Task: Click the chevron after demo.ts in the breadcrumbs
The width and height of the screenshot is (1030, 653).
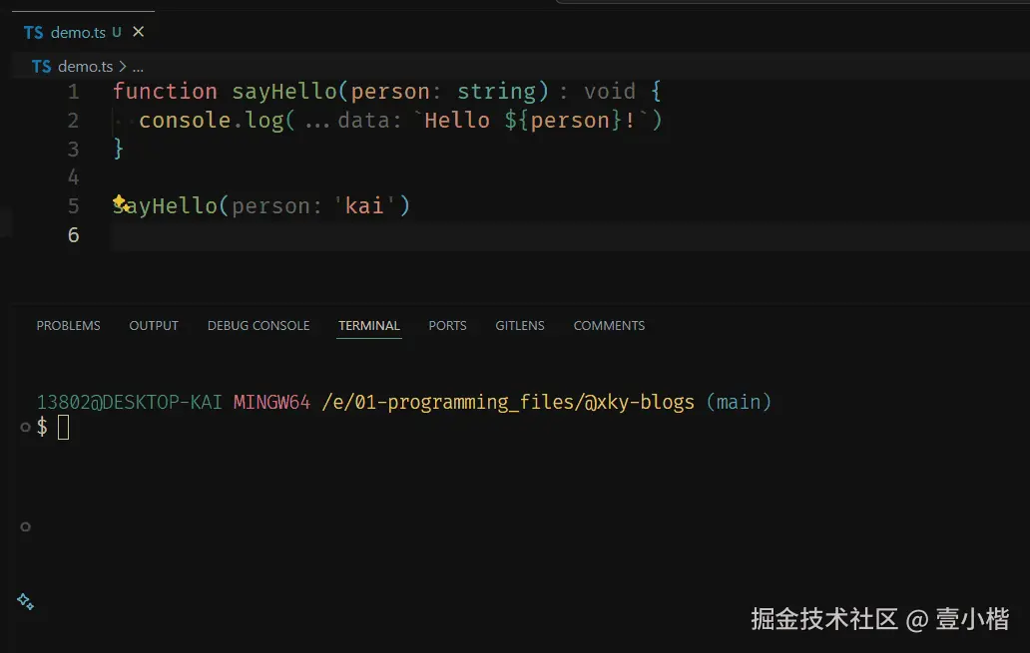Action: point(125,66)
